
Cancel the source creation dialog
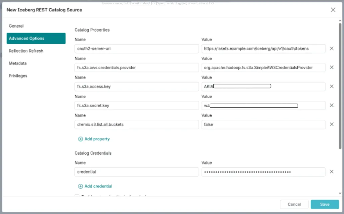tap(294, 204)
